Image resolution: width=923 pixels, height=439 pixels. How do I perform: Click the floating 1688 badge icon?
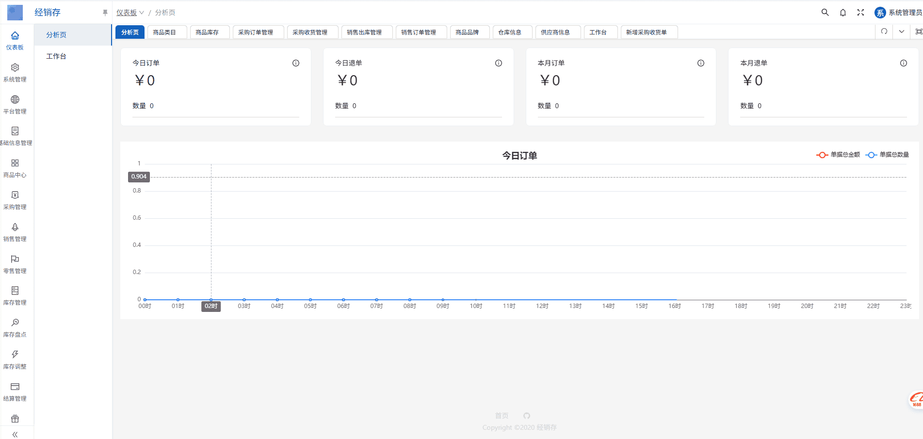click(x=916, y=400)
